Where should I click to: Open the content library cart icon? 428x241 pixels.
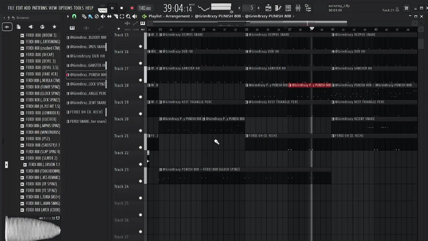[406, 8]
